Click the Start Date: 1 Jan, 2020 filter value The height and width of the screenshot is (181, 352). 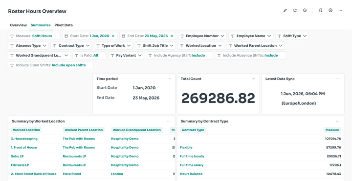point(99,36)
